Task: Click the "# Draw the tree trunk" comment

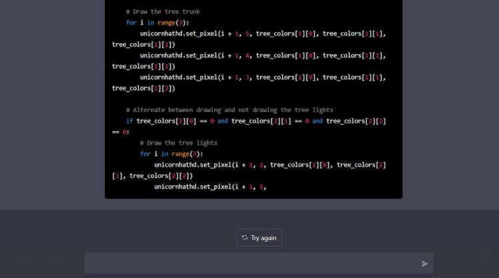Action: (163, 12)
